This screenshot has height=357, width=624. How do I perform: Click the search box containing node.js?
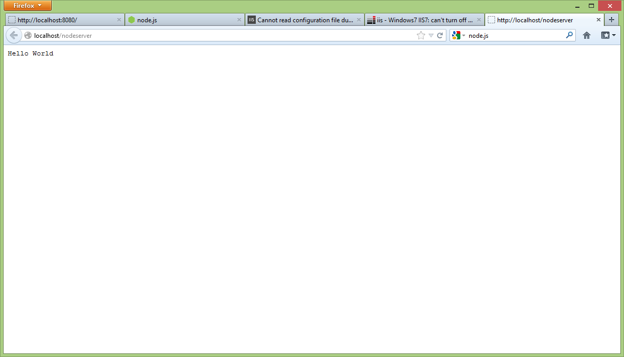(x=513, y=36)
